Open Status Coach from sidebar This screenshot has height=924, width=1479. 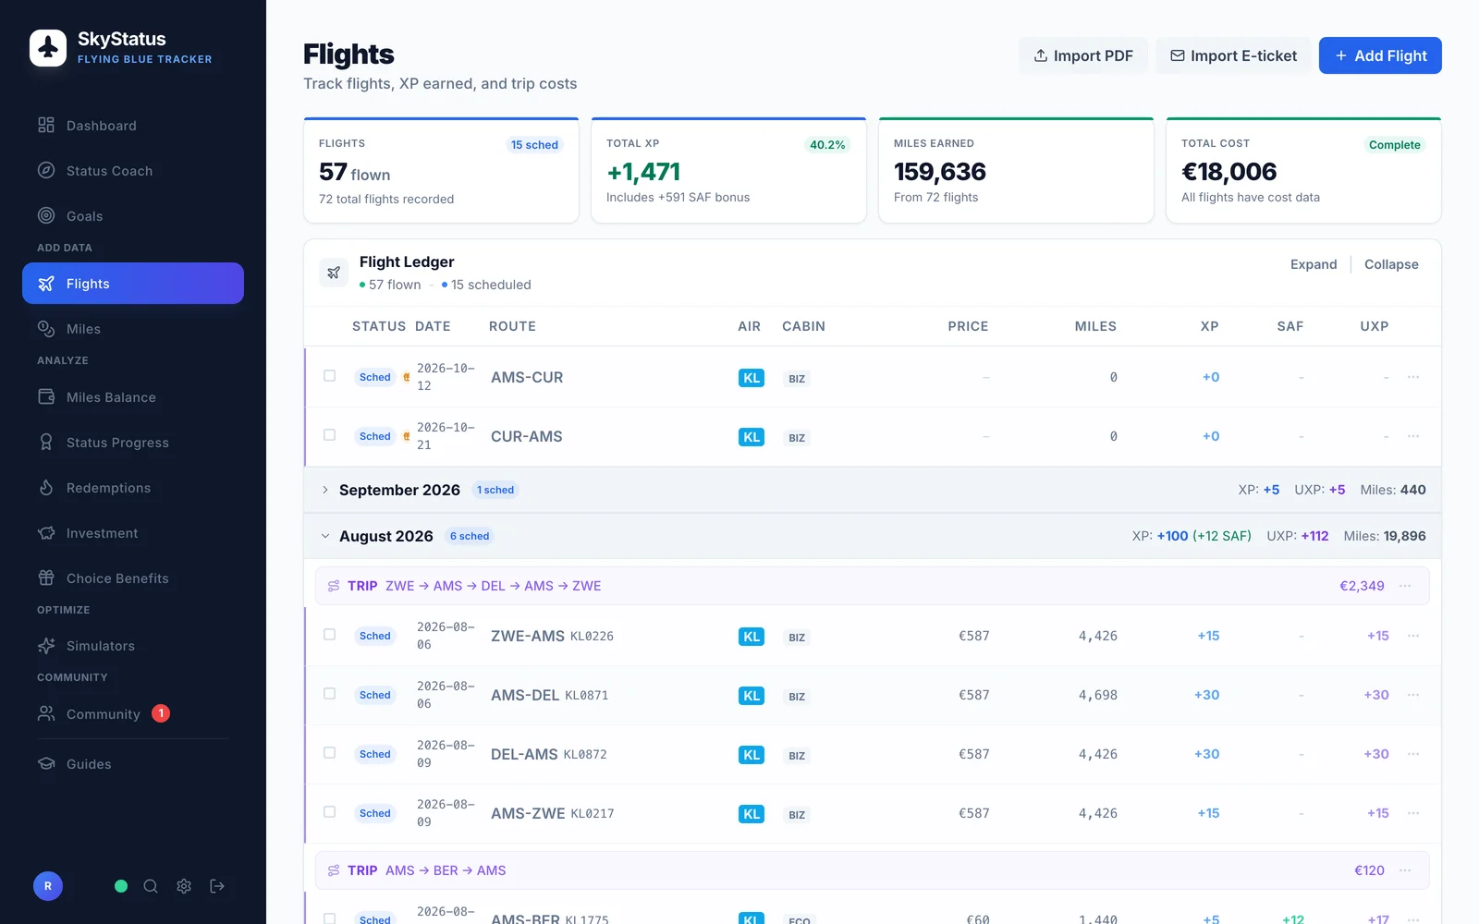tap(133, 171)
